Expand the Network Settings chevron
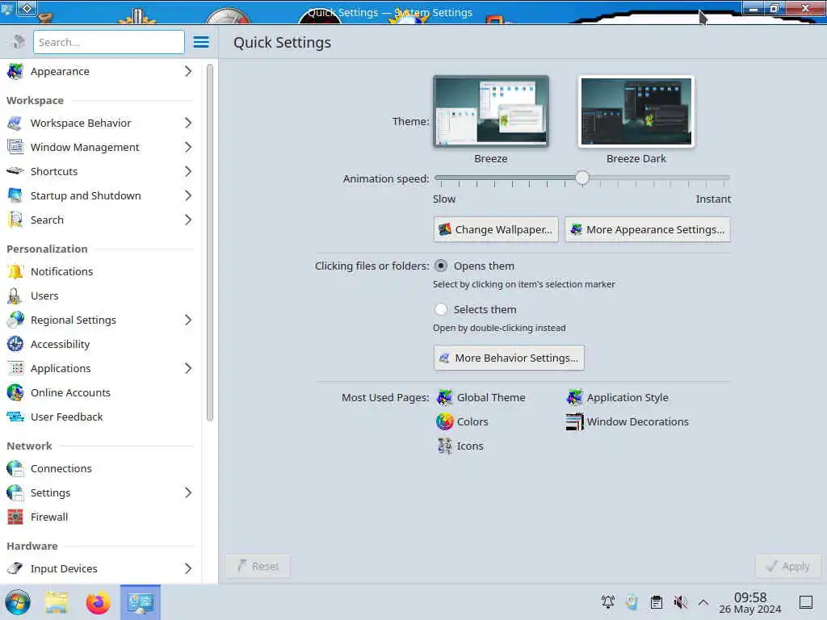Viewport: 827px width, 620px height. [188, 493]
